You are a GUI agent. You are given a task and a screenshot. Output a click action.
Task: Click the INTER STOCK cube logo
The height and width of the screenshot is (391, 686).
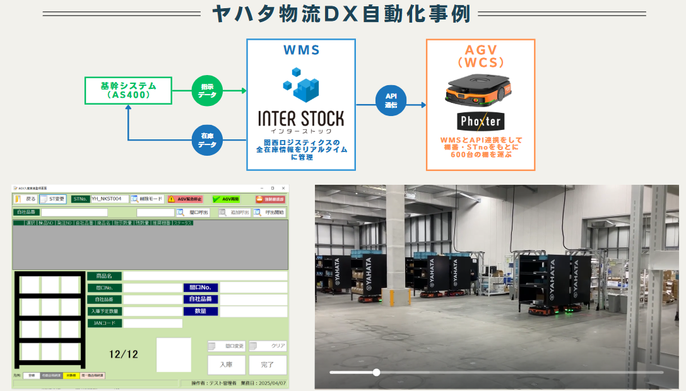pos(302,85)
